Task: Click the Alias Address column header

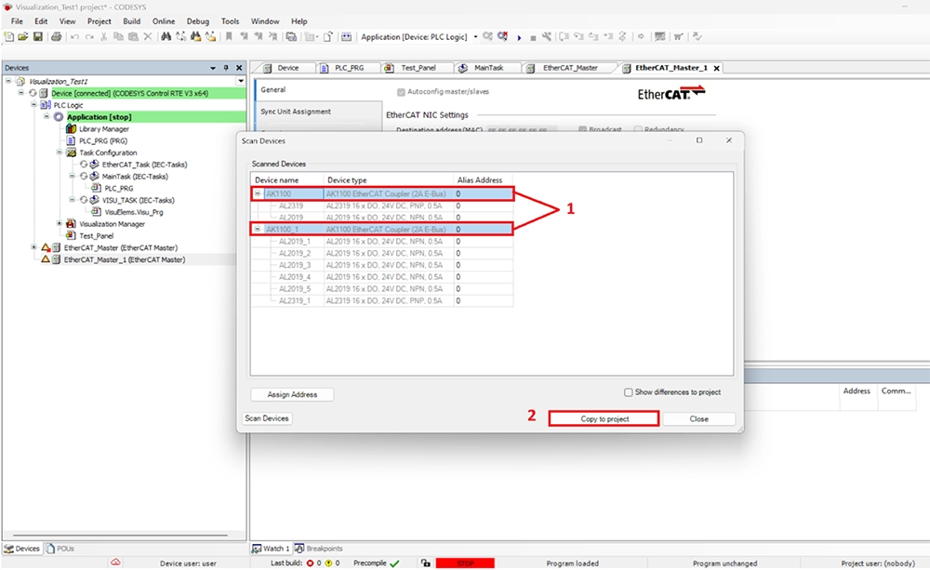Action: click(479, 179)
